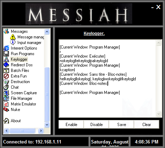Select the Message manager warning icon

coord(13,37)
